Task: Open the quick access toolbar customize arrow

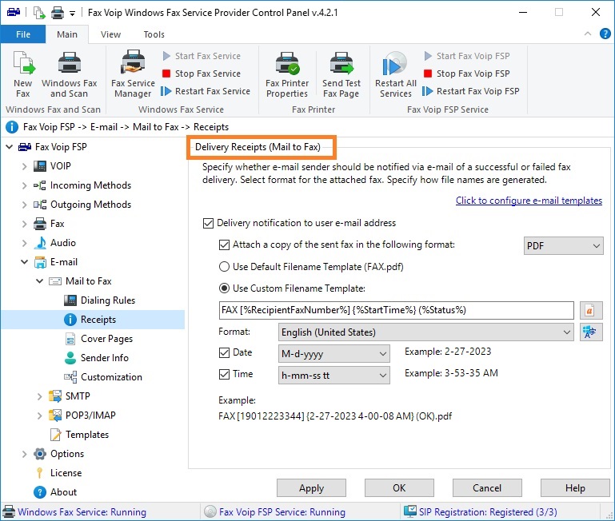Action: click(x=72, y=14)
